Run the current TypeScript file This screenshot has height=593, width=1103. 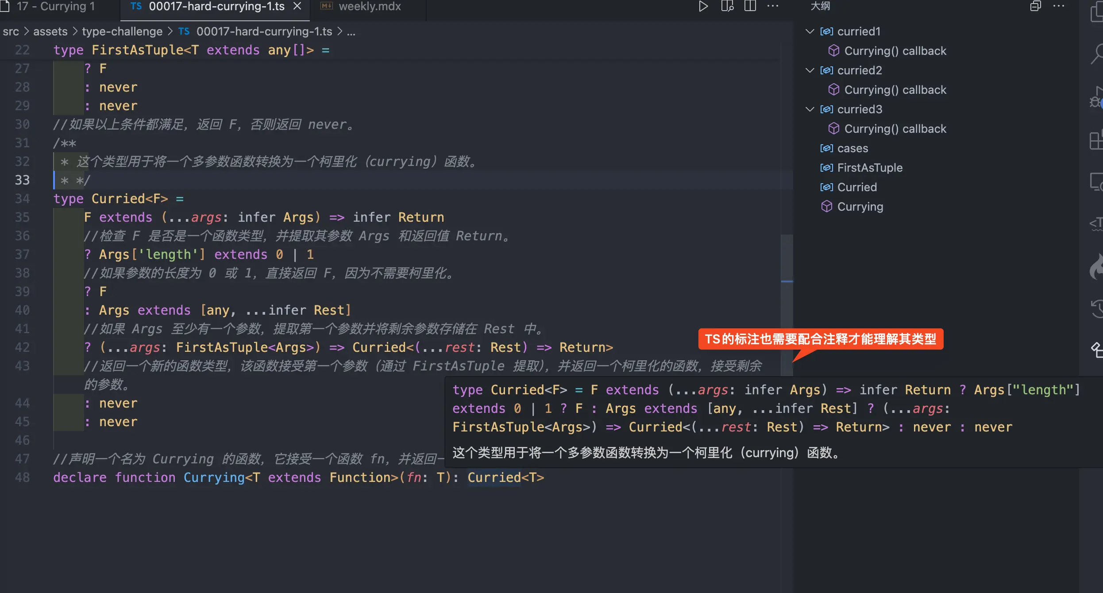click(x=703, y=6)
